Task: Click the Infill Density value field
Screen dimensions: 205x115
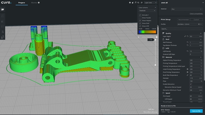Action: [x=196, y=51]
